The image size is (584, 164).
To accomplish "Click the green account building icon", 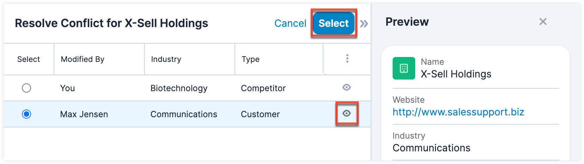I will coord(404,68).
